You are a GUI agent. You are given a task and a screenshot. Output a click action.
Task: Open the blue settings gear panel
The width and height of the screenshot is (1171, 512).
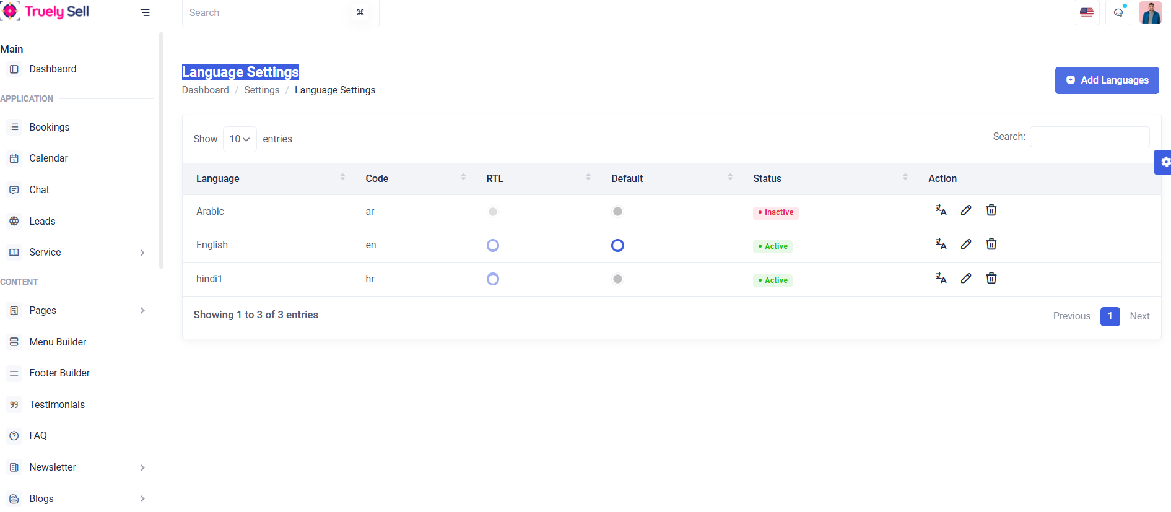click(1164, 162)
